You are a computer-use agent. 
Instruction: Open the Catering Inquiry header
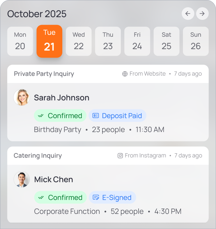tap(38, 156)
